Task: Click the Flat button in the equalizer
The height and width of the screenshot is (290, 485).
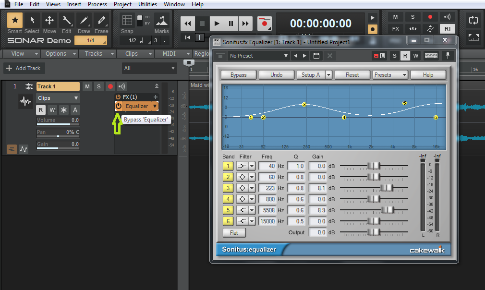Action: tap(234, 232)
